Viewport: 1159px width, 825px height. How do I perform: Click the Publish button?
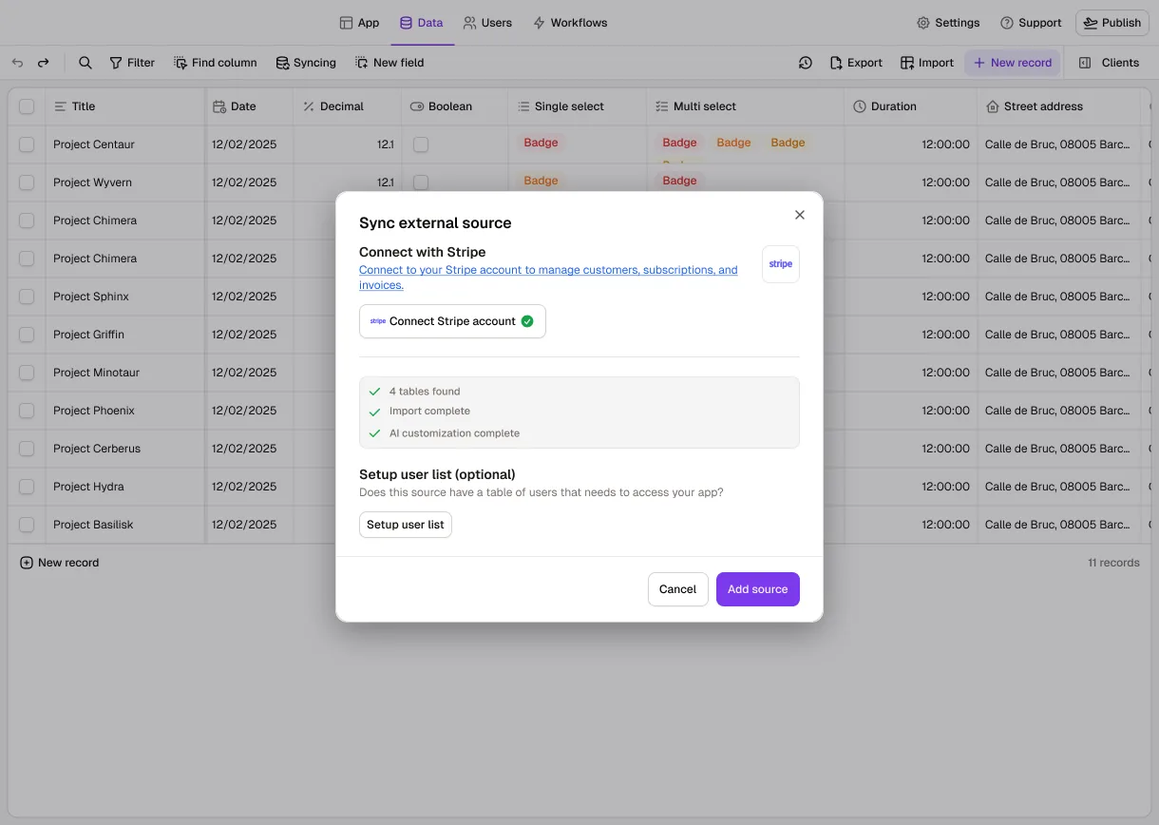(1112, 23)
